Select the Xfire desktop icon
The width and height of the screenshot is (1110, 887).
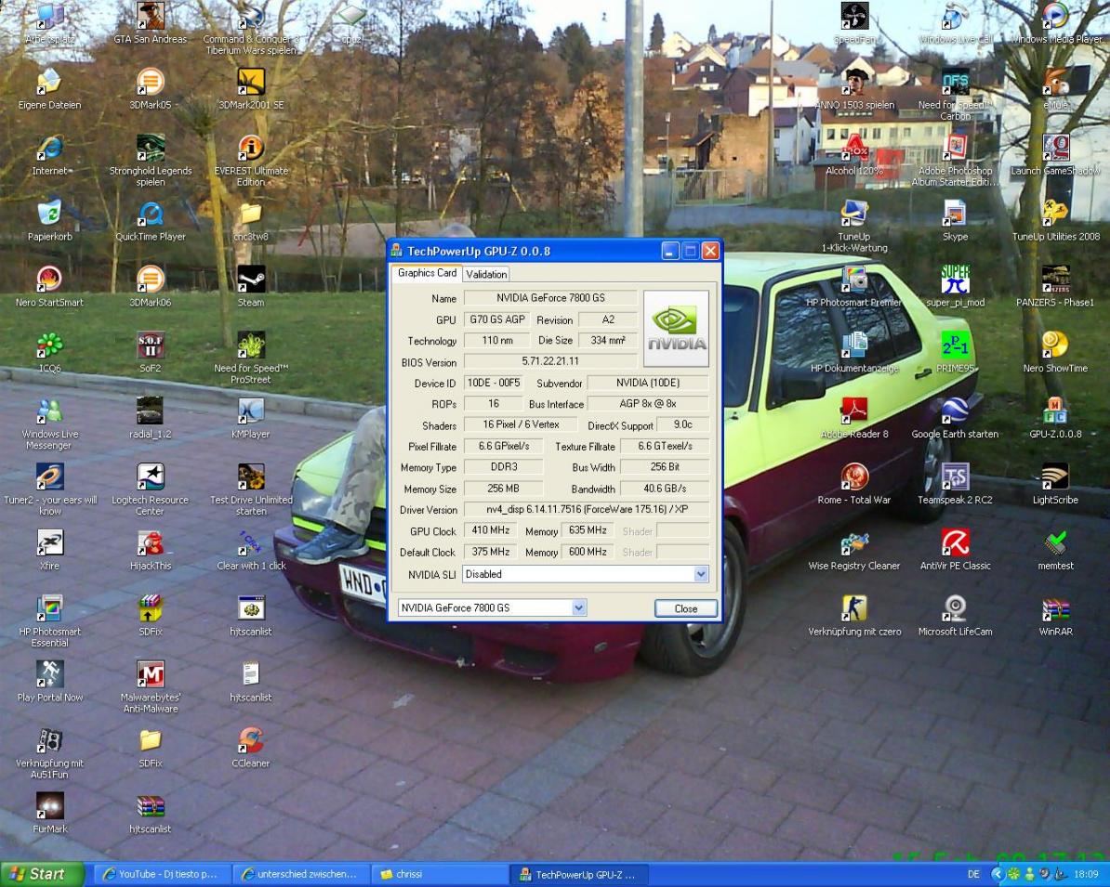click(x=49, y=542)
